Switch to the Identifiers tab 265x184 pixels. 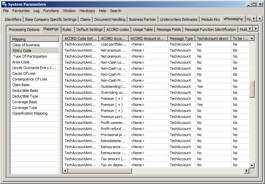point(13,19)
